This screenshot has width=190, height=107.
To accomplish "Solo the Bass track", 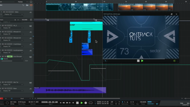I will (6, 89).
